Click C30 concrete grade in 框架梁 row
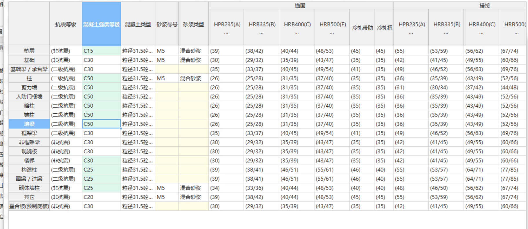 pyautogui.click(x=101, y=133)
